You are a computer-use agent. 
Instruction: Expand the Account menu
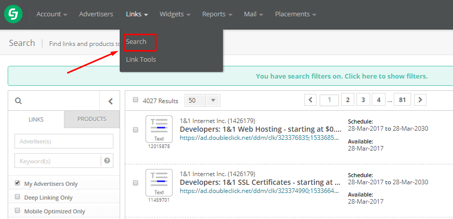click(52, 14)
